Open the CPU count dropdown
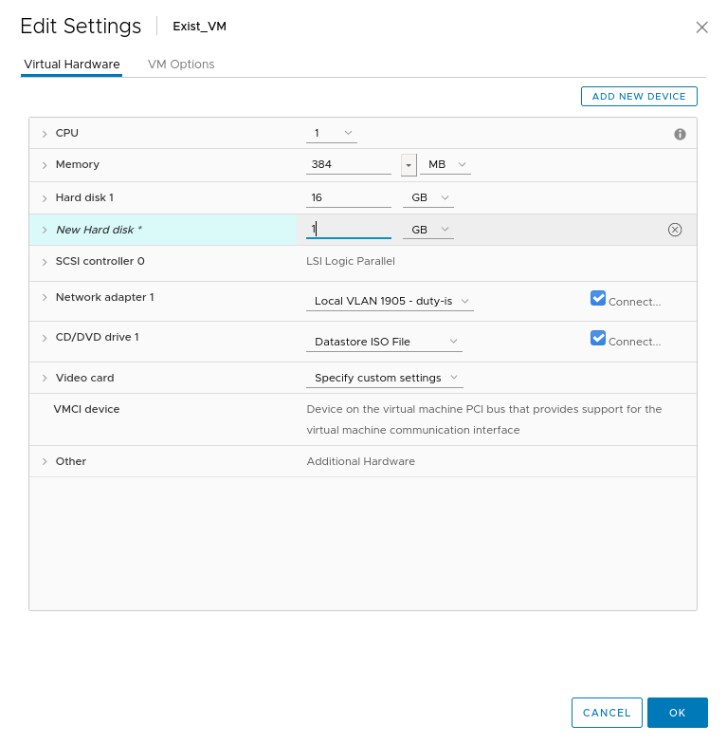This screenshot has height=744, width=727. click(333, 133)
